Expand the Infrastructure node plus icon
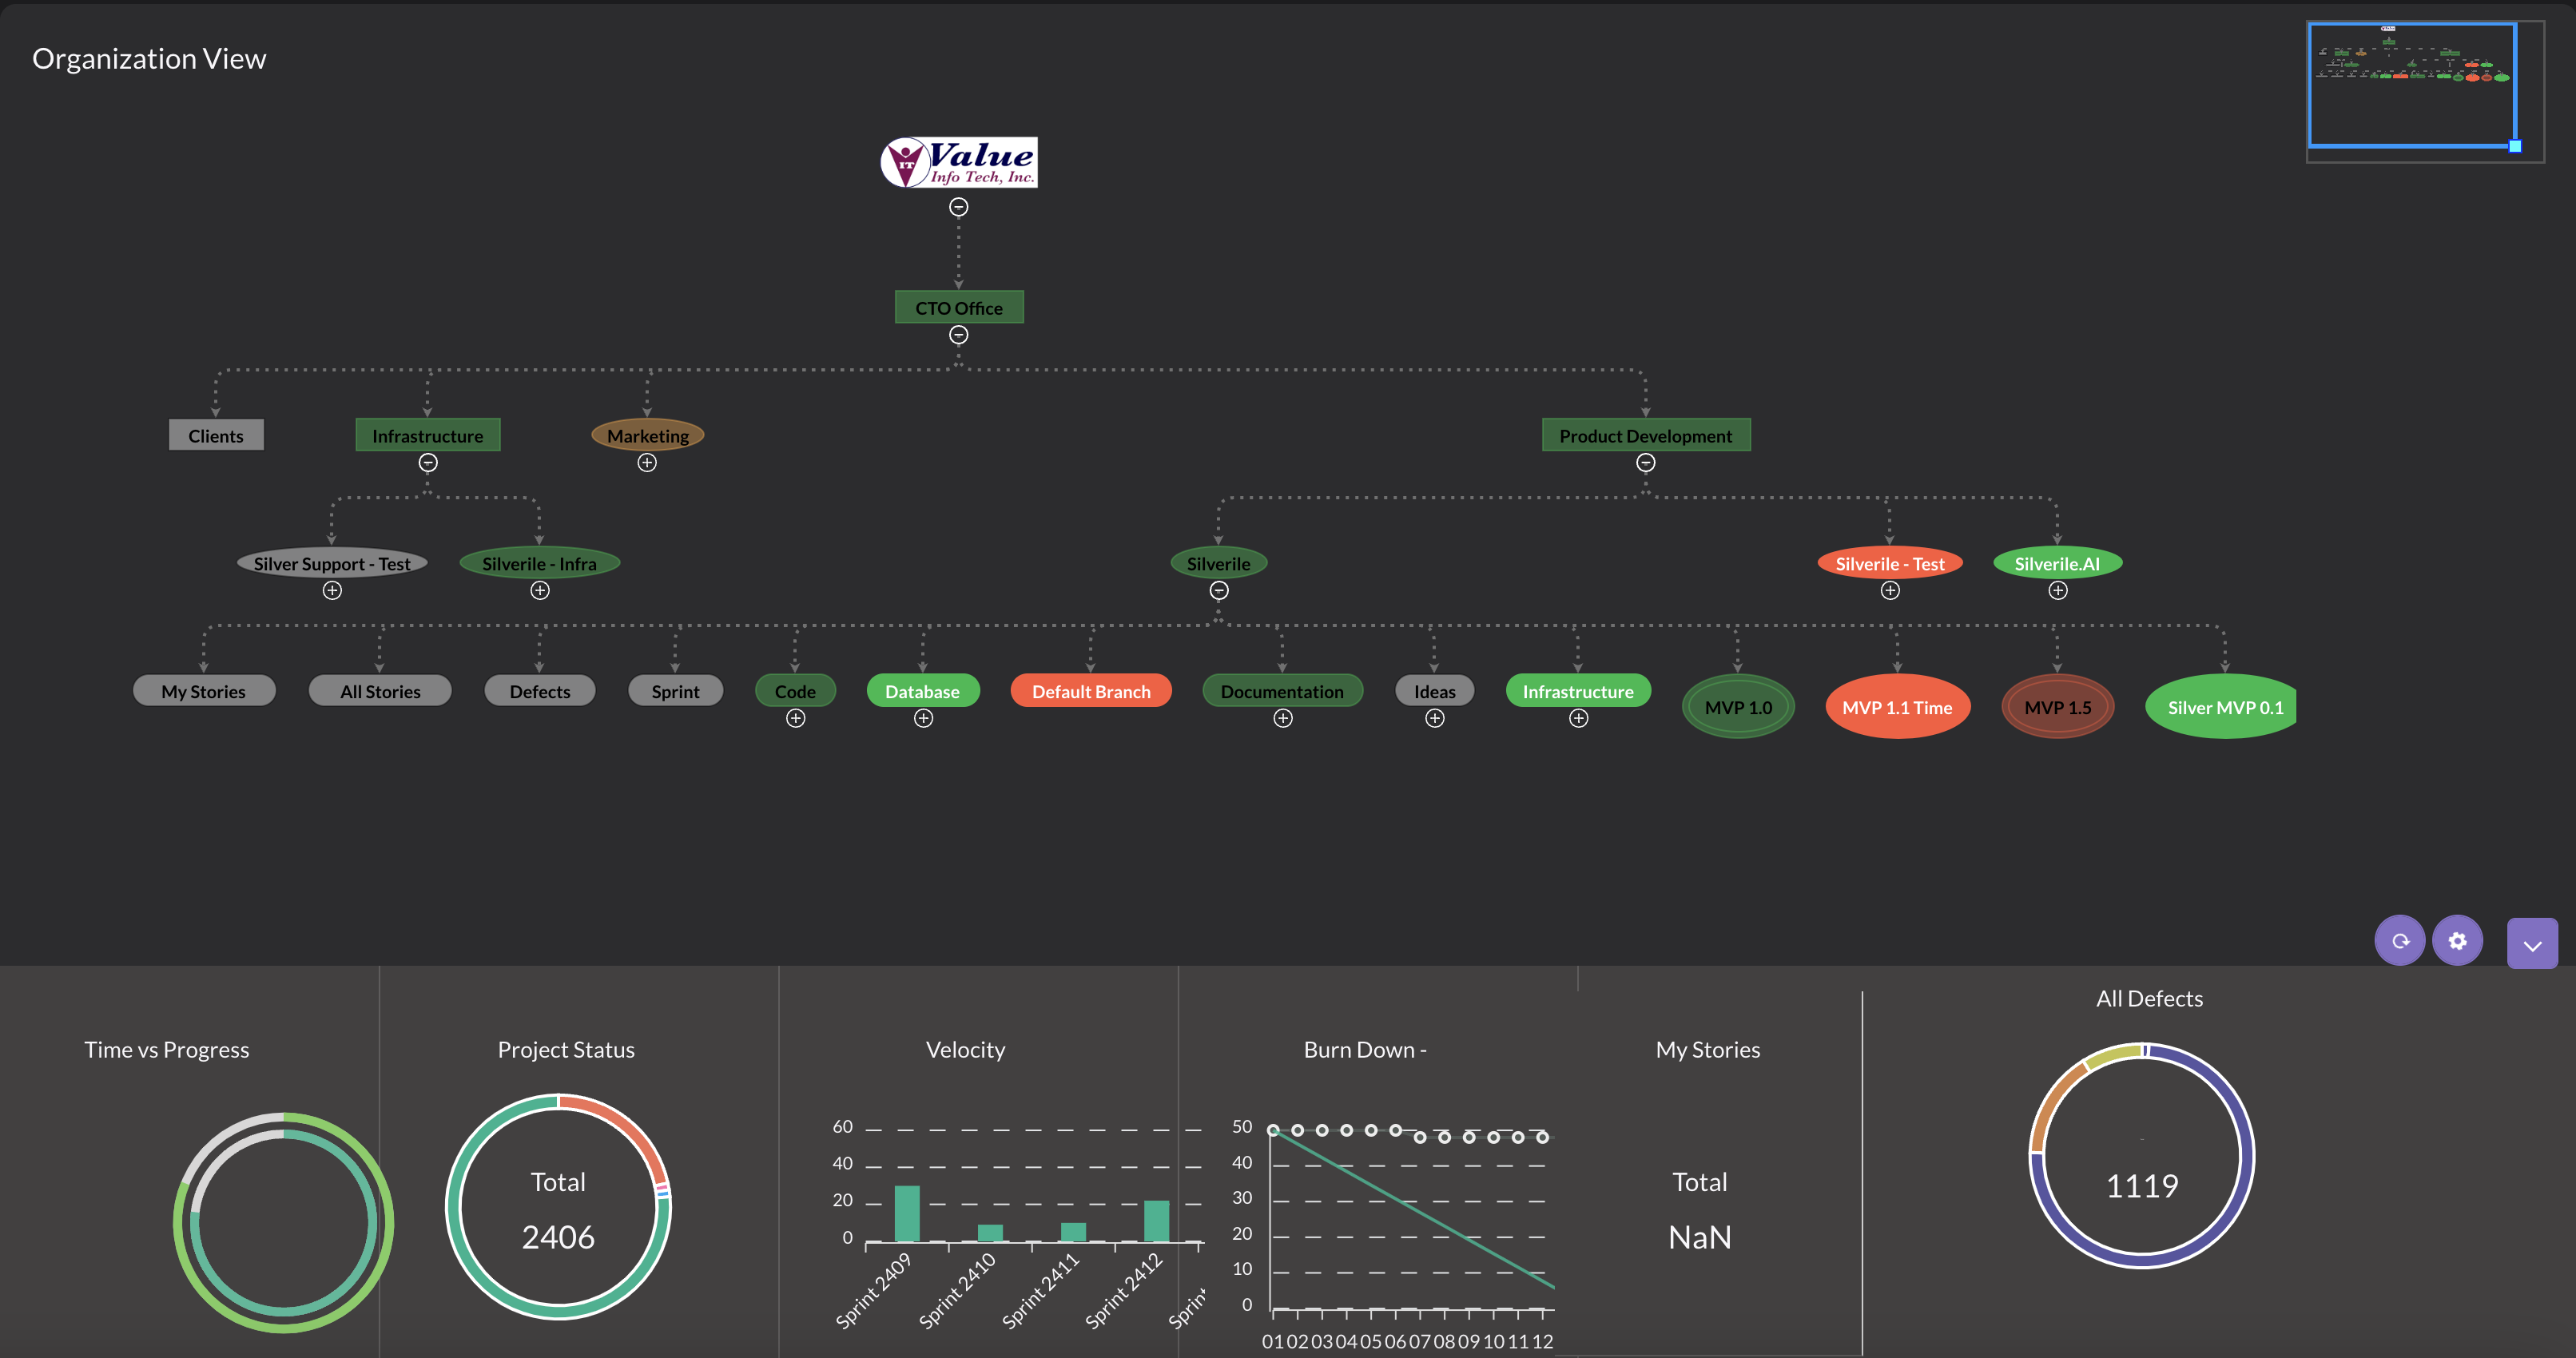This screenshot has width=2576, height=1358. [x=1574, y=719]
